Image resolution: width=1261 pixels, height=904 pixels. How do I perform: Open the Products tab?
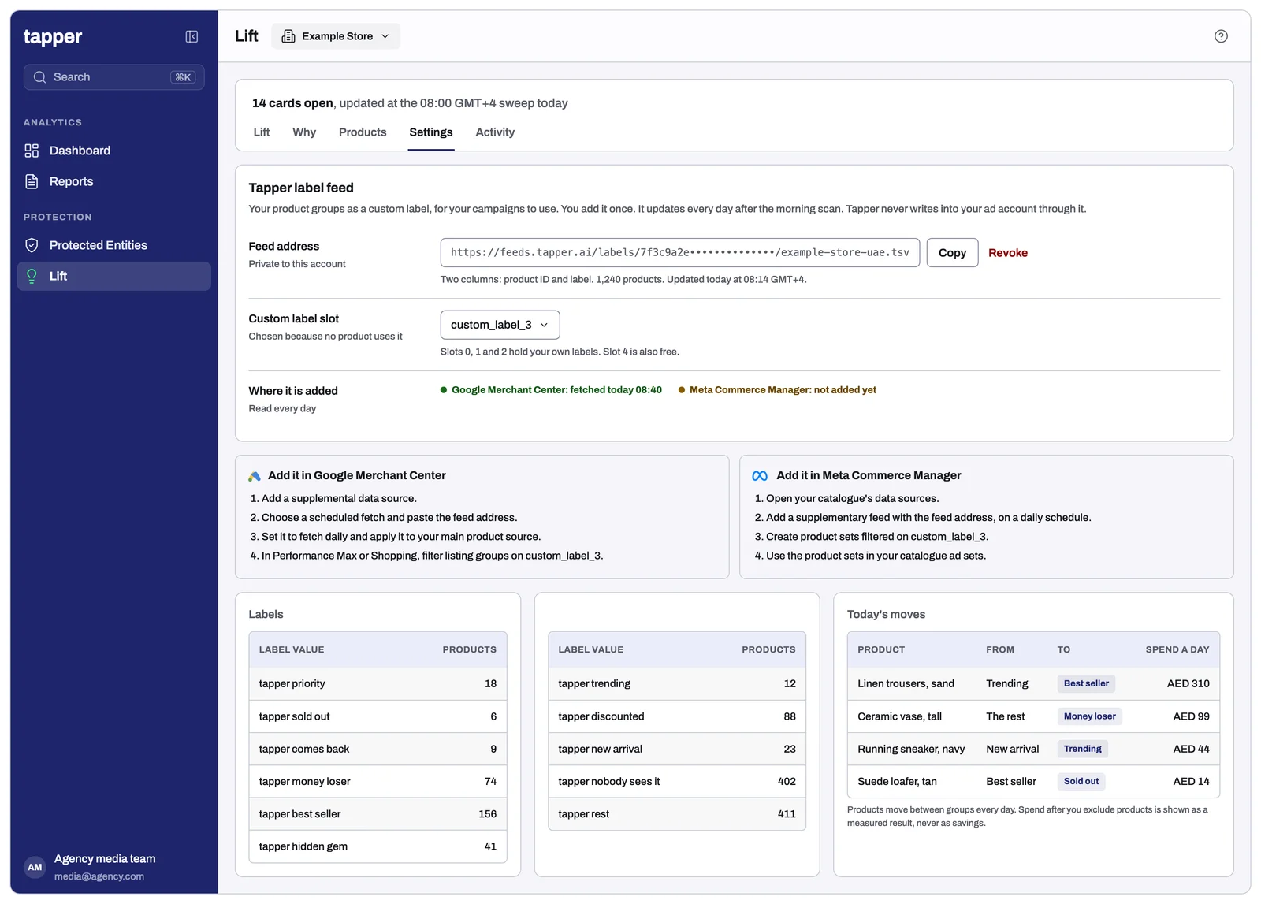363,132
